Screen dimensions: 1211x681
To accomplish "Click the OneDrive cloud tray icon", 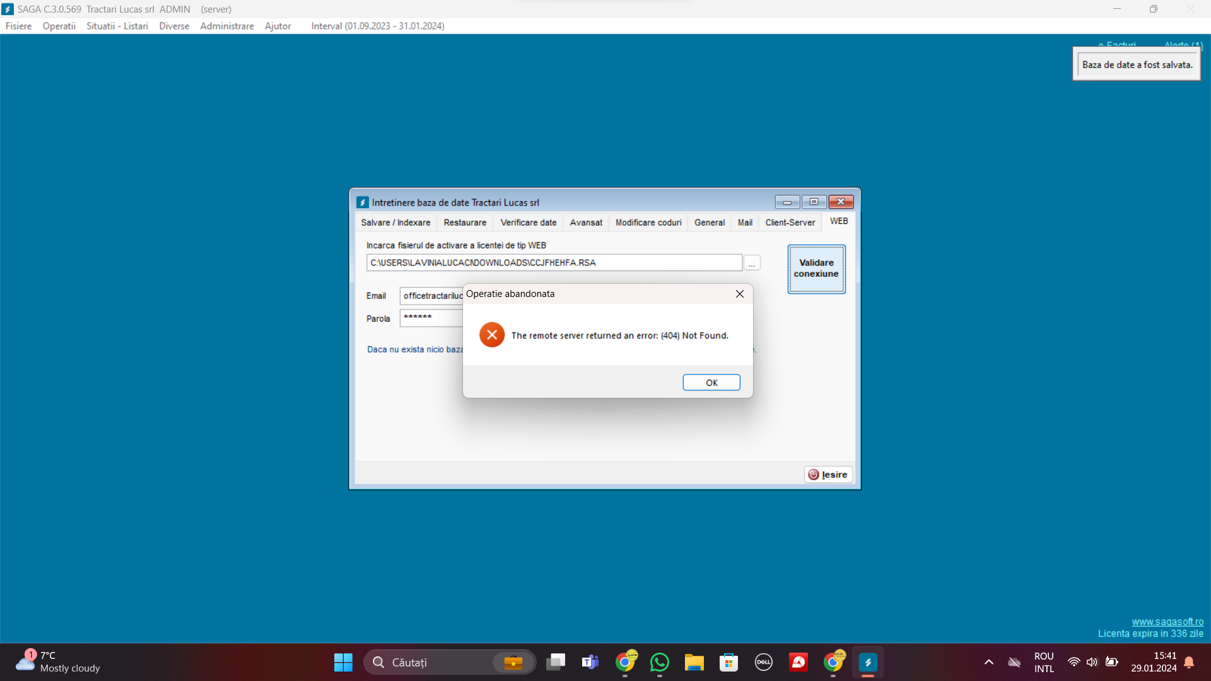I will [1014, 662].
